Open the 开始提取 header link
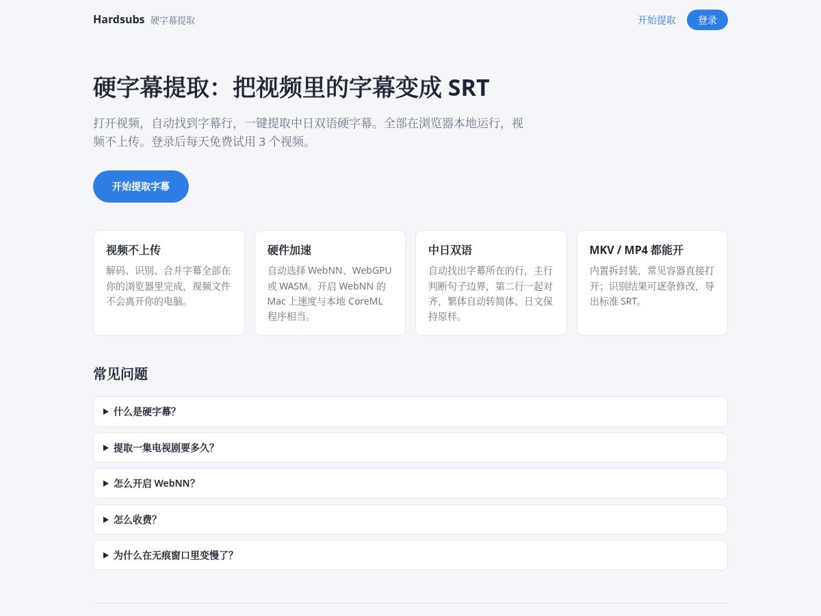The image size is (821, 616). tap(657, 20)
